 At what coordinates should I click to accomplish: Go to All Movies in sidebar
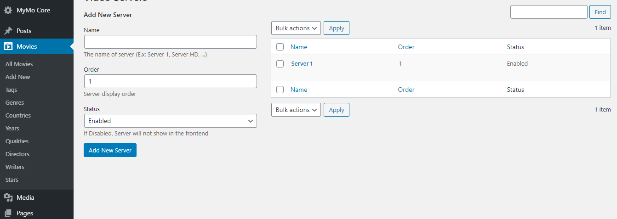click(x=19, y=64)
